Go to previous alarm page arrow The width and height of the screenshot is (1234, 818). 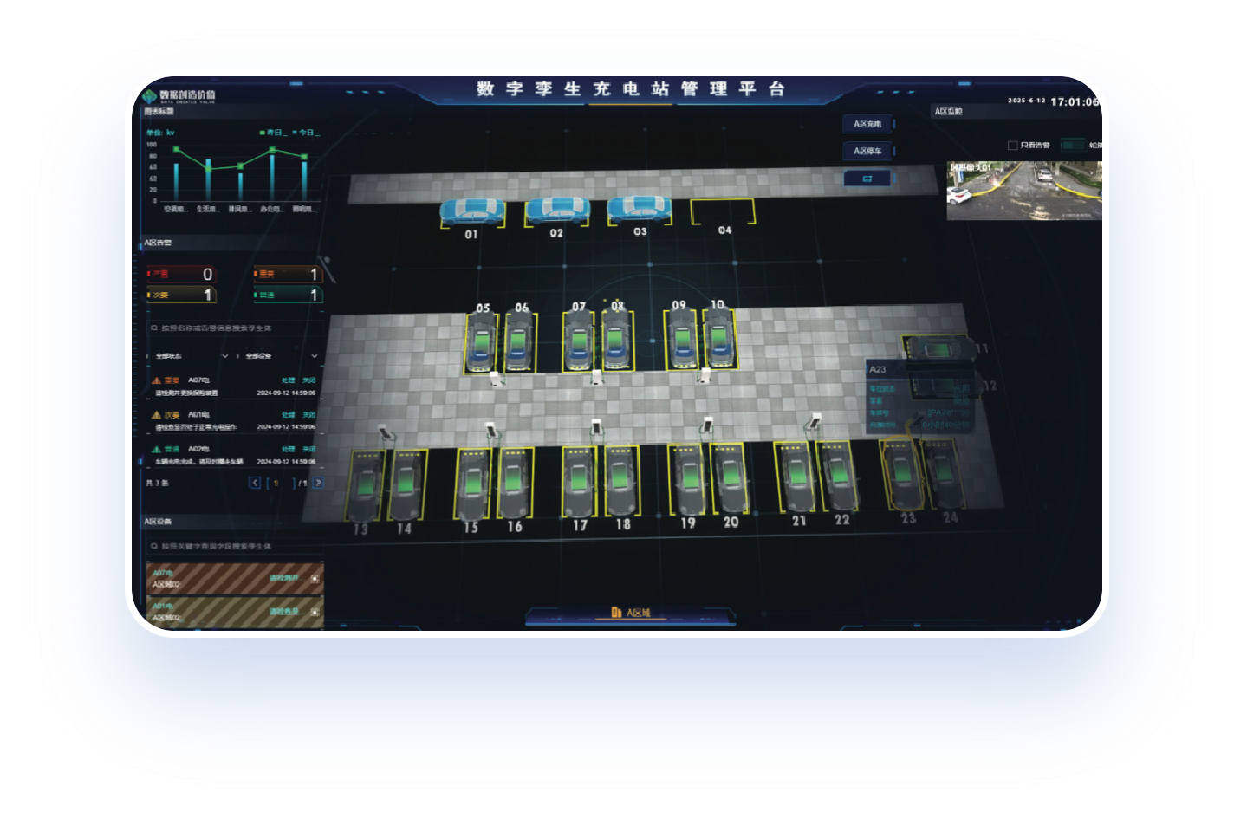coord(255,483)
